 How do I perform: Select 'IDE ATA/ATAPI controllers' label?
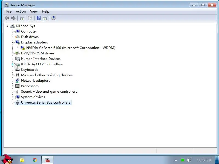(42, 64)
